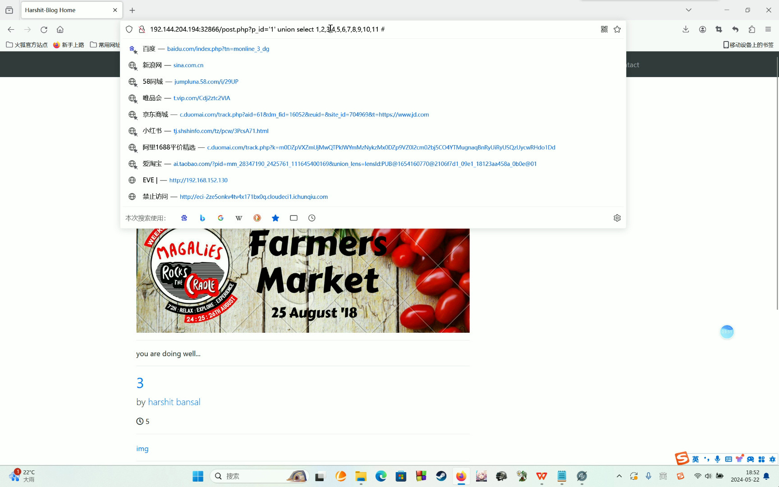Open search settings gear in suggestion panel
Image resolution: width=779 pixels, height=487 pixels.
click(x=617, y=218)
